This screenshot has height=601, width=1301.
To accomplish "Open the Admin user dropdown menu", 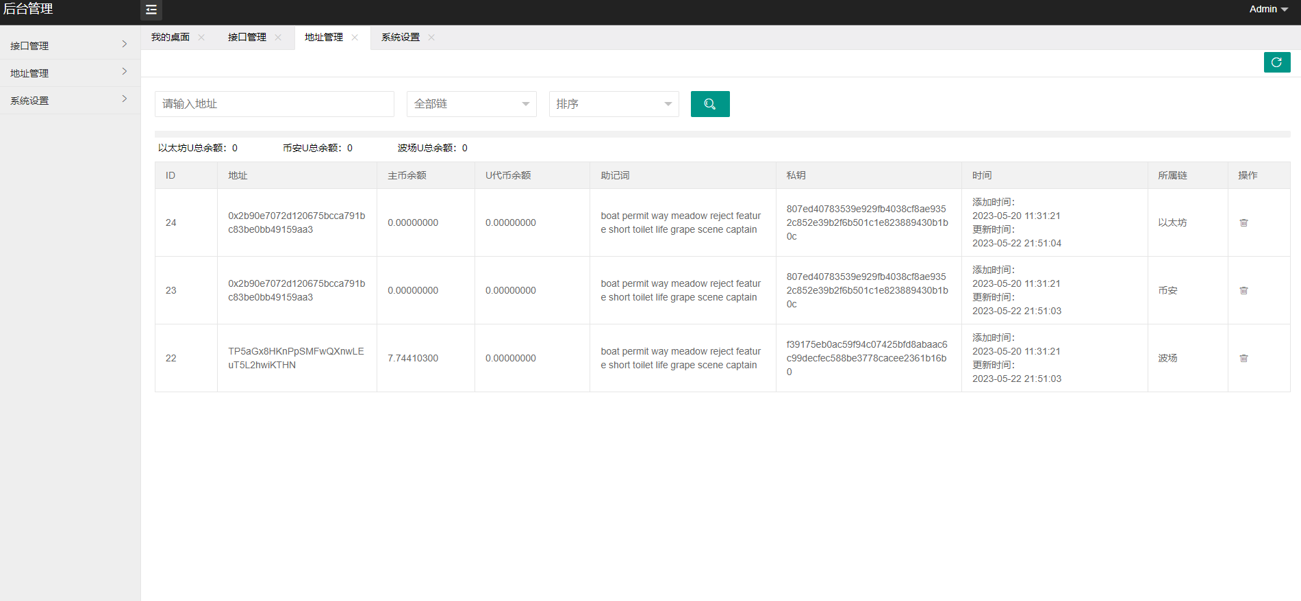I will (1268, 10).
